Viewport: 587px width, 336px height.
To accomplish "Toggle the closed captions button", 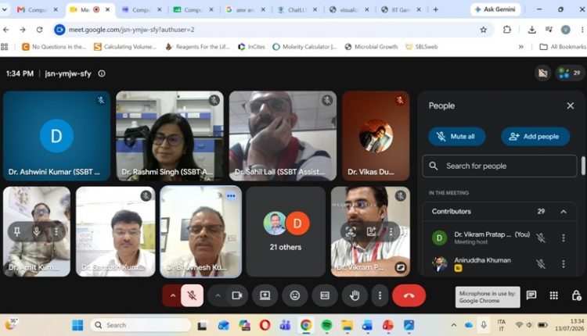I will coord(325,295).
